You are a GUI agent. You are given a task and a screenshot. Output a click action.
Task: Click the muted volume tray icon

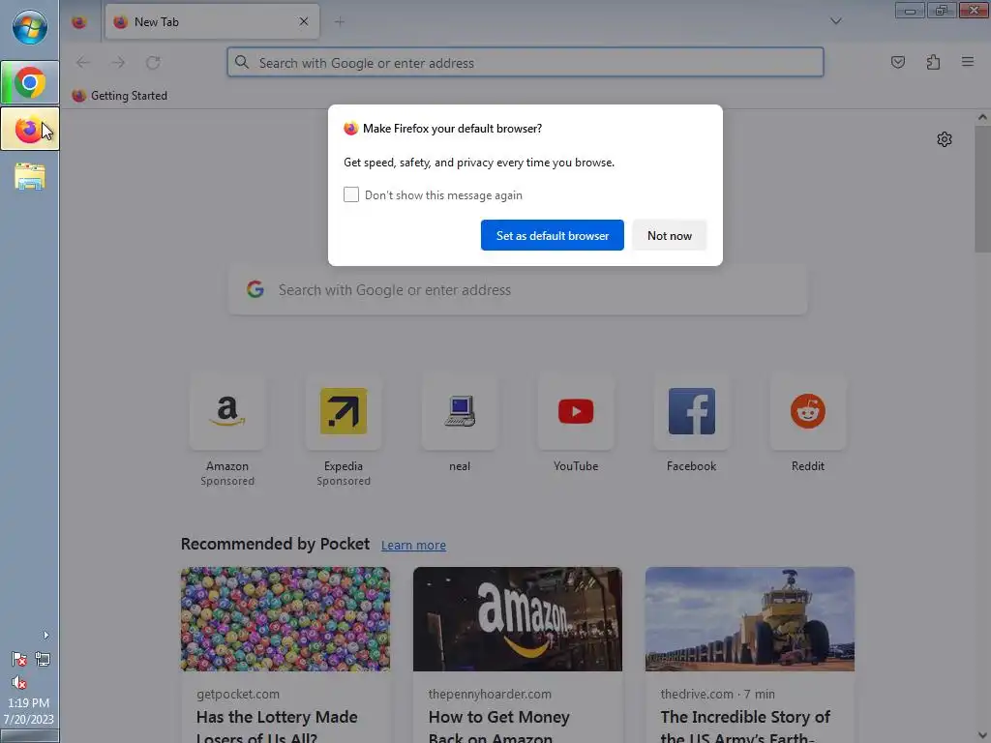(x=19, y=682)
